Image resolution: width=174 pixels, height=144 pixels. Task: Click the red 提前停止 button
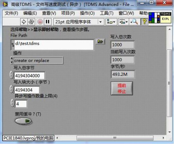click(x=122, y=88)
